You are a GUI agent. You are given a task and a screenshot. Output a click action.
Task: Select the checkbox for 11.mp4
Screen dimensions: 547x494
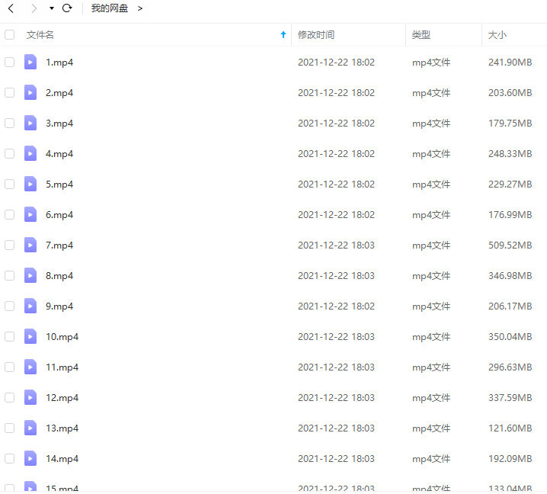(x=9, y=367)
